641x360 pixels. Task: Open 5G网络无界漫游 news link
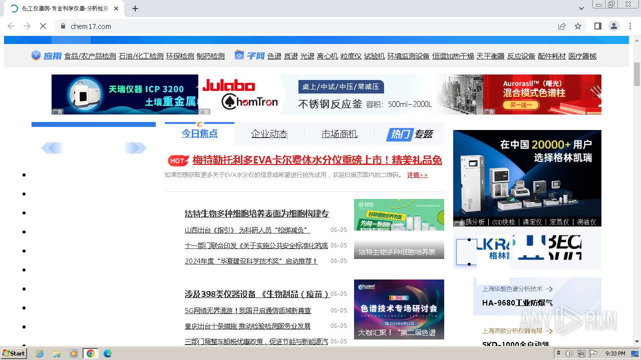pos(248,310)
